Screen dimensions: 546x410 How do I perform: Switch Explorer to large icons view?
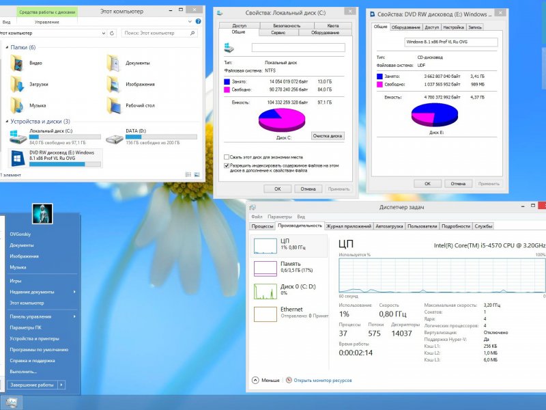197,174
